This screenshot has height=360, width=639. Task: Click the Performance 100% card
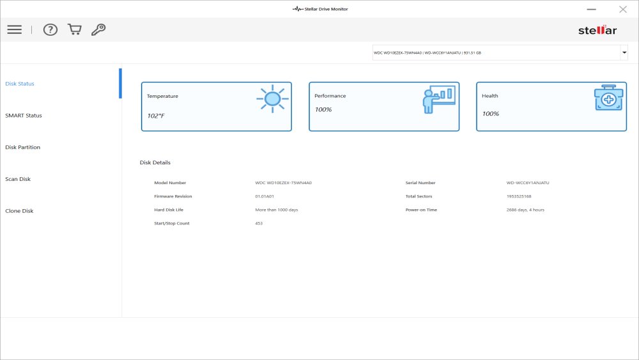click(x=384, y=106)
